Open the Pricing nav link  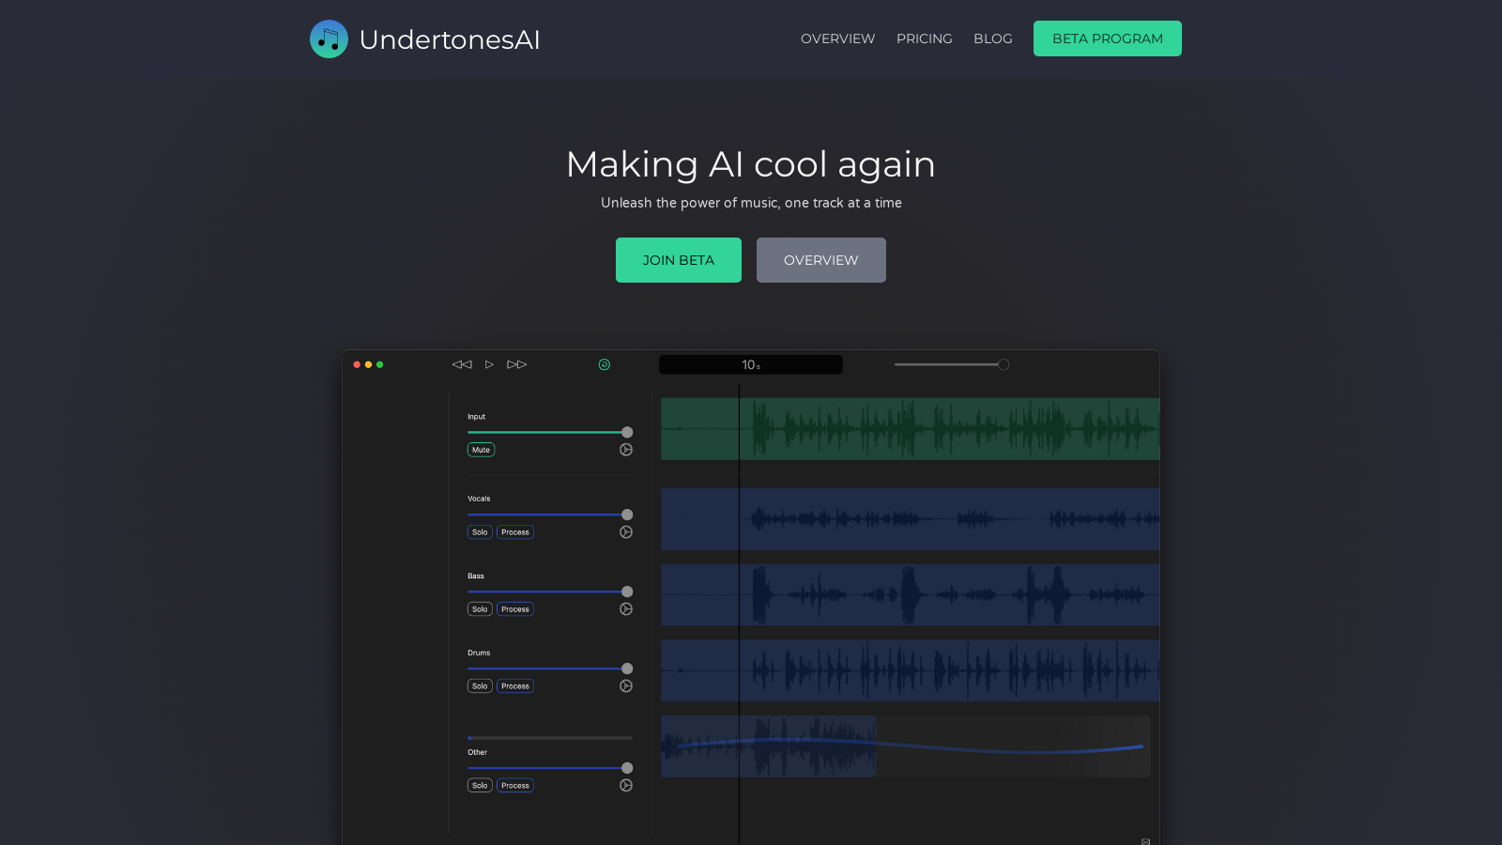925,38
